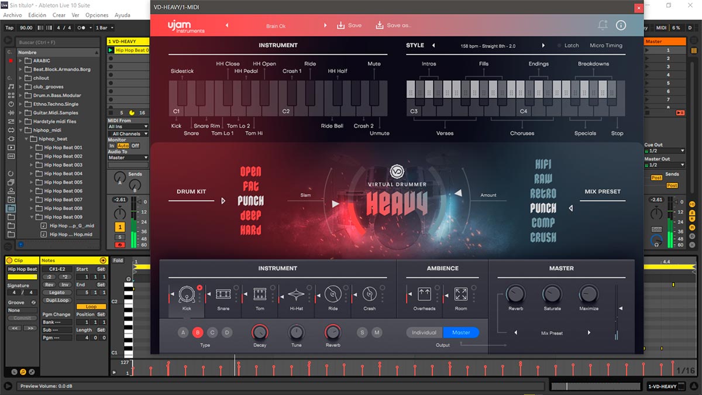702x395 pixels.
Task: Open the All Channels dropdown
Action: point(128,134)
